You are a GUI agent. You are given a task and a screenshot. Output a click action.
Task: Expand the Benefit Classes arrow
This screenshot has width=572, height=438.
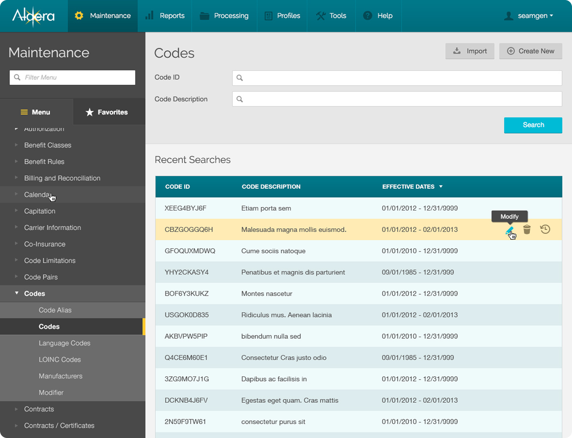pyautogui.click(x=16, y=145)
